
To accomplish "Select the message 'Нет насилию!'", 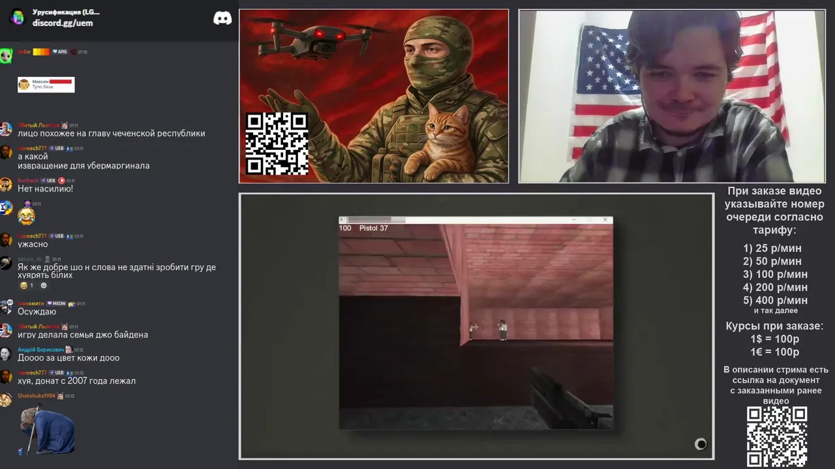I will (45, 189).
